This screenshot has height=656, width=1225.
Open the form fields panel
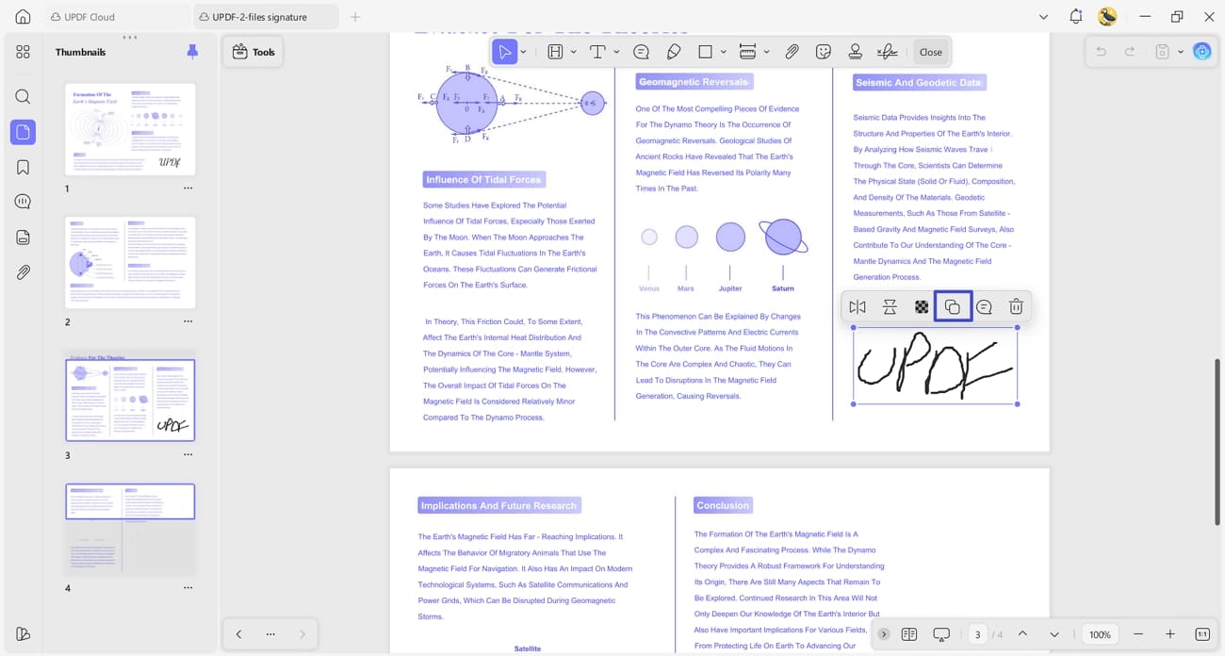click(x=23, y=238)
